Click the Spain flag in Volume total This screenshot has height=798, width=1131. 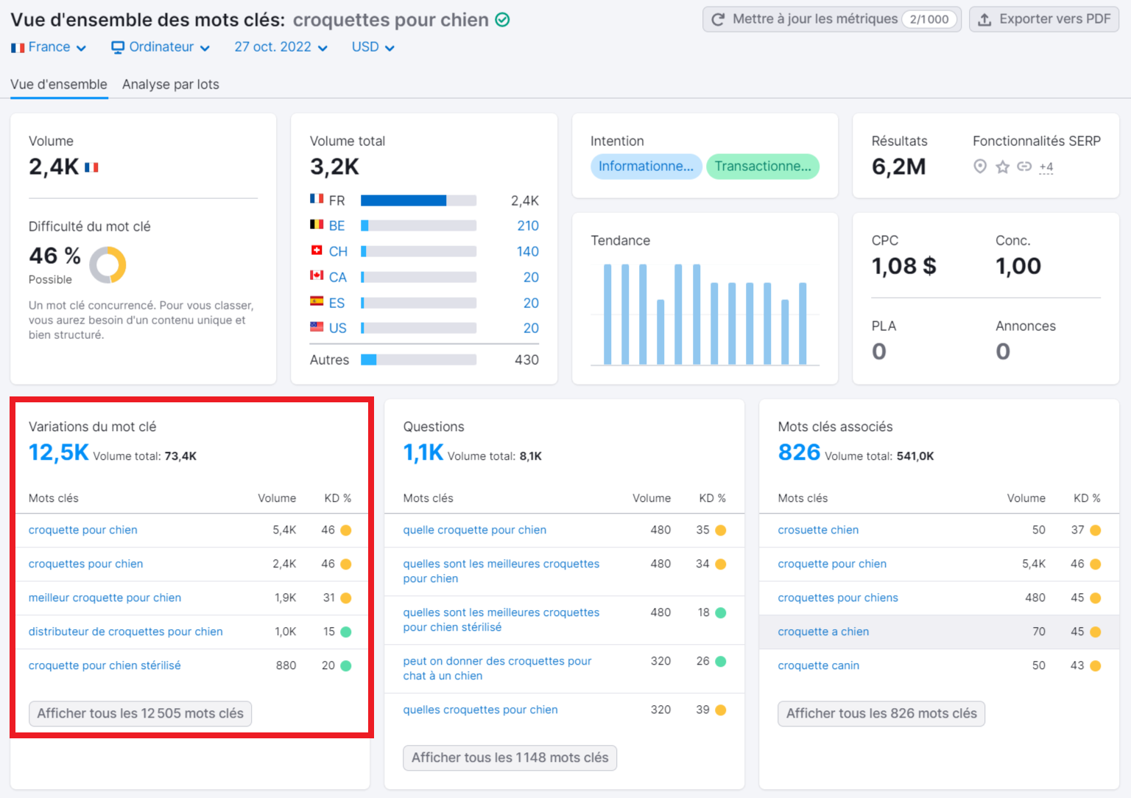click(317, 301)
